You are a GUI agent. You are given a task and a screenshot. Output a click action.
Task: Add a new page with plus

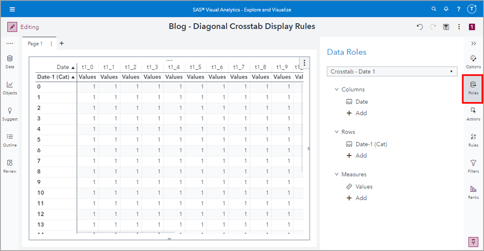click(x=62, y=43)
